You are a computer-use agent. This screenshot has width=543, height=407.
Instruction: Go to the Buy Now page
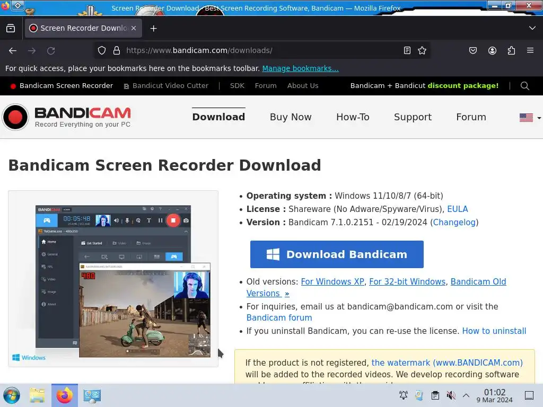291,117
